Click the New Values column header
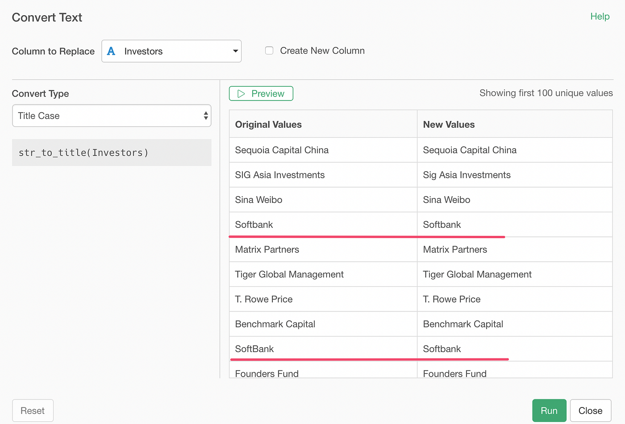The image size is (625, 424). (449, 125)
